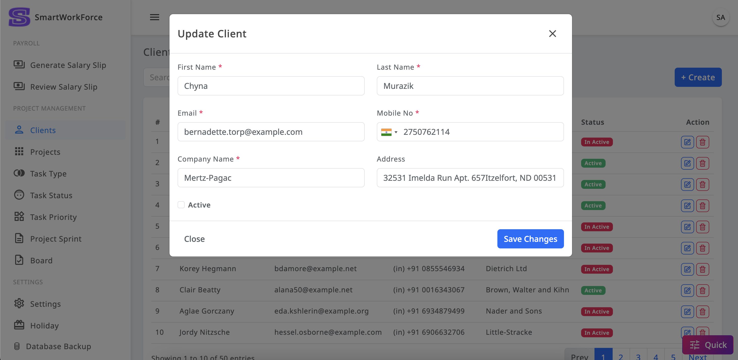Open Task Priority in sidebar

coord(53,217)
